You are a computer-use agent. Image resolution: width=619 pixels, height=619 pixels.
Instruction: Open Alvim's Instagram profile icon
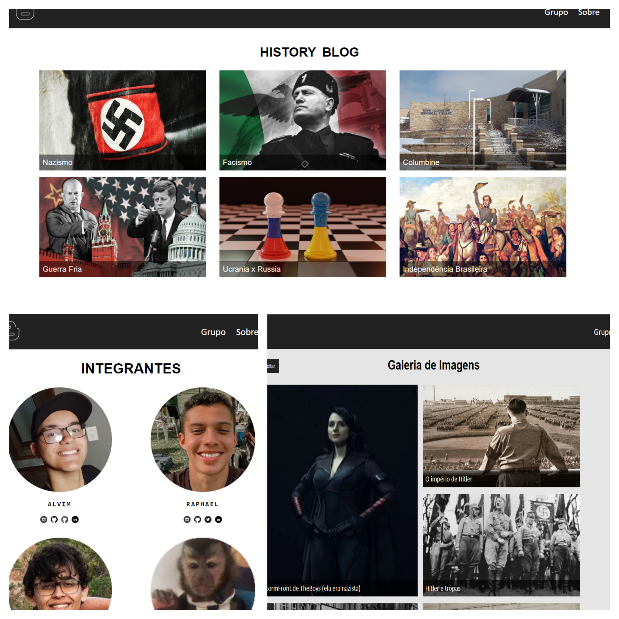tap(44, 519)
